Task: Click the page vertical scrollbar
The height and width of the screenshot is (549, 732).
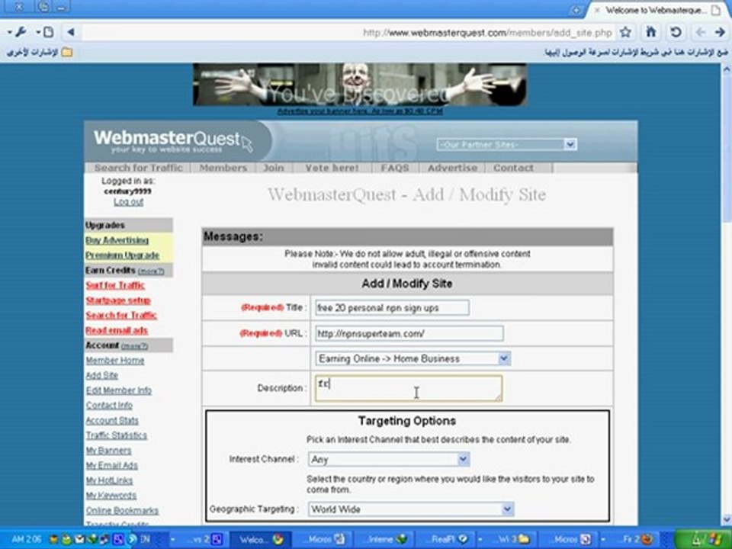Action: tap(727, 294)
